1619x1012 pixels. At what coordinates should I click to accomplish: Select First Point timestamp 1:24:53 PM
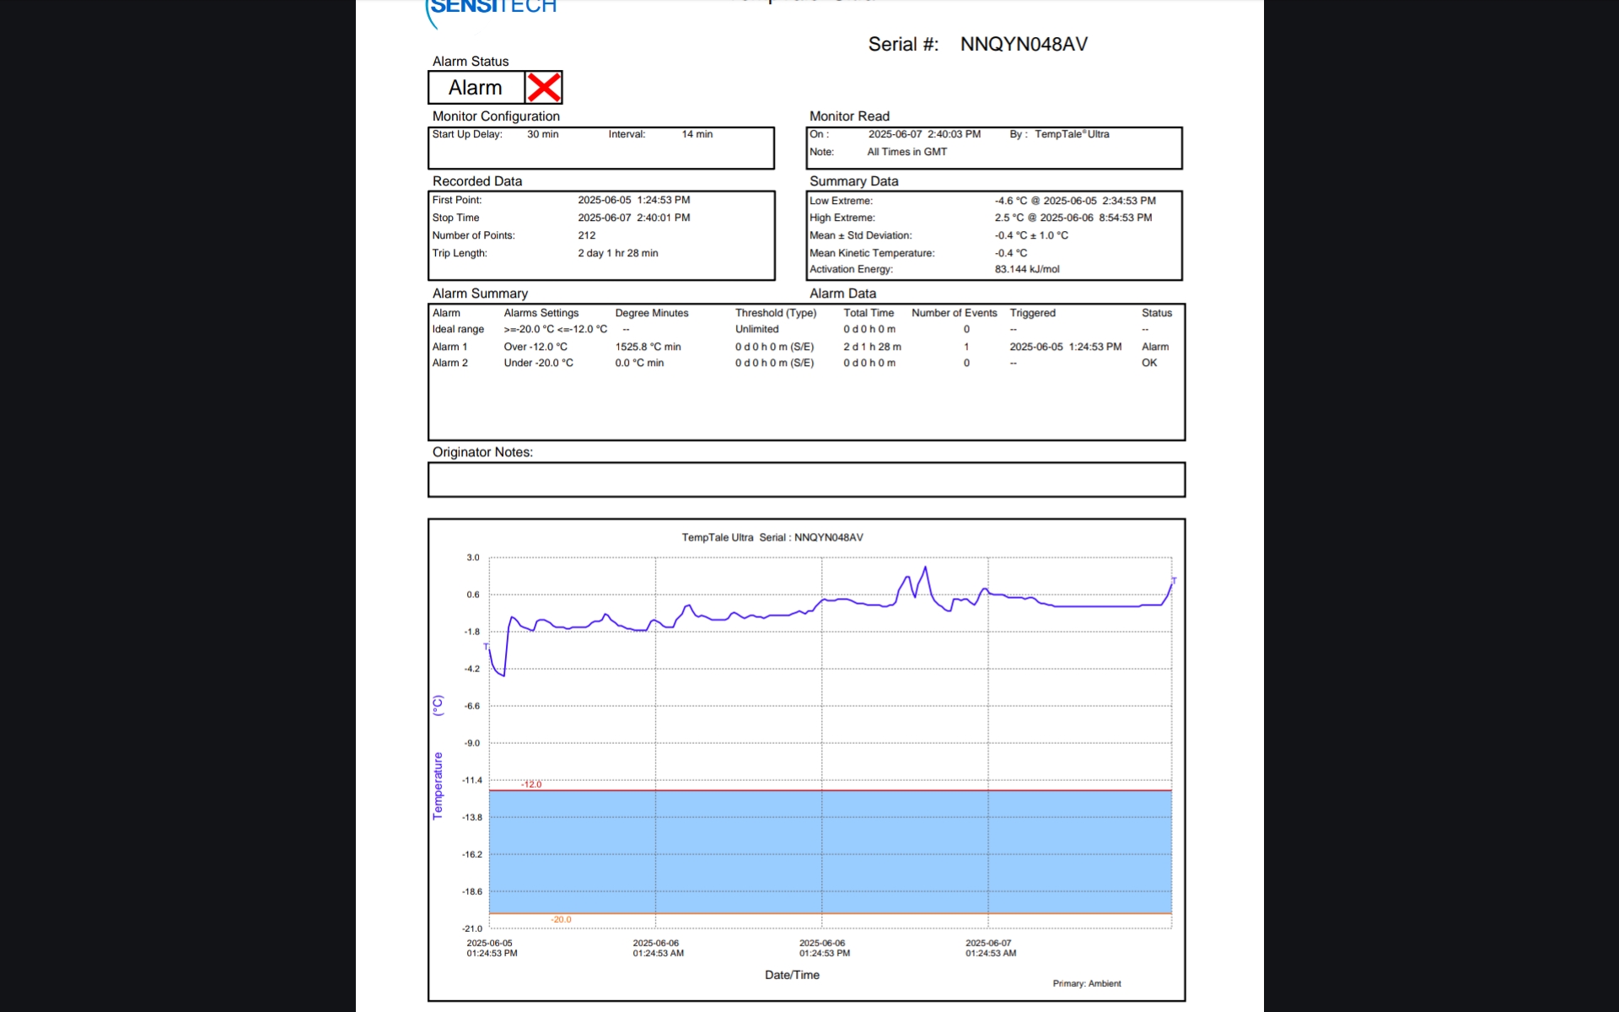point(634,200)
